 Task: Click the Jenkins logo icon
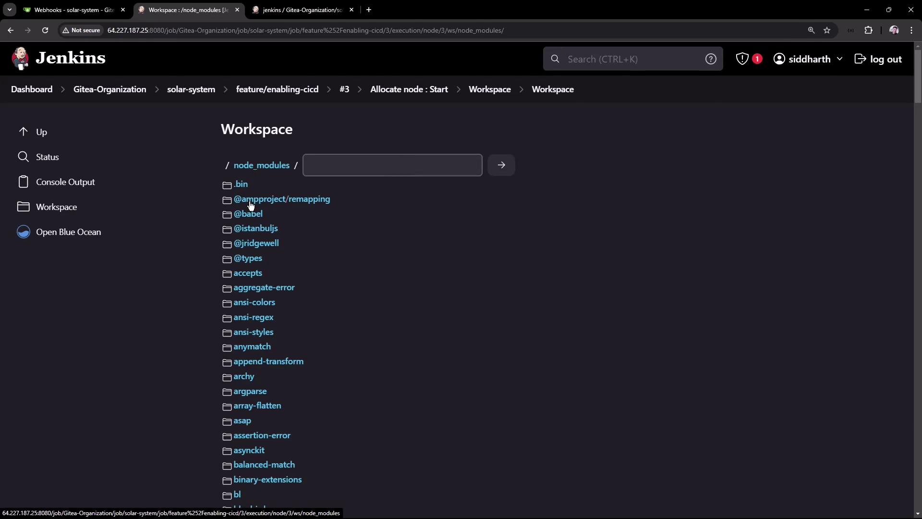coord(20,59)
